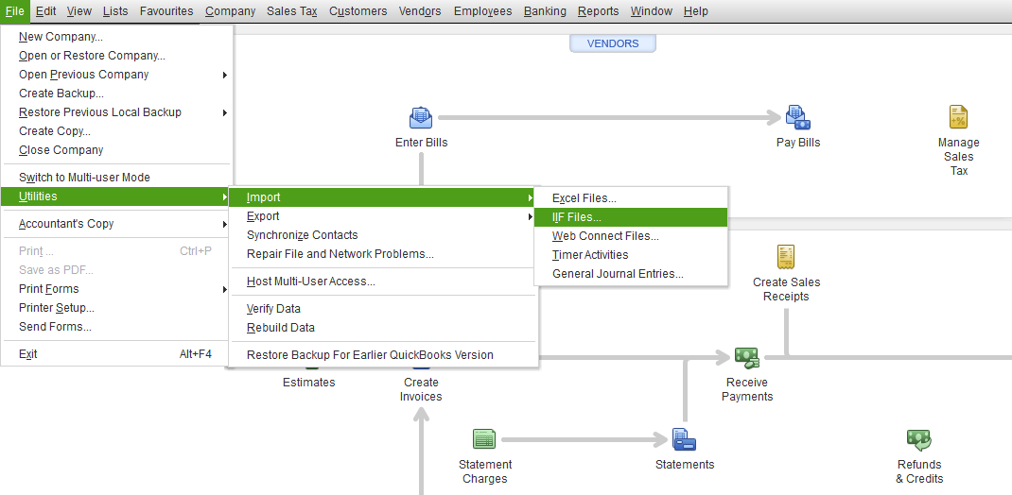The height and width of the screenshot is (495, 1012).
Task: Select Web Connect Files import option
Action: point(631,236)
